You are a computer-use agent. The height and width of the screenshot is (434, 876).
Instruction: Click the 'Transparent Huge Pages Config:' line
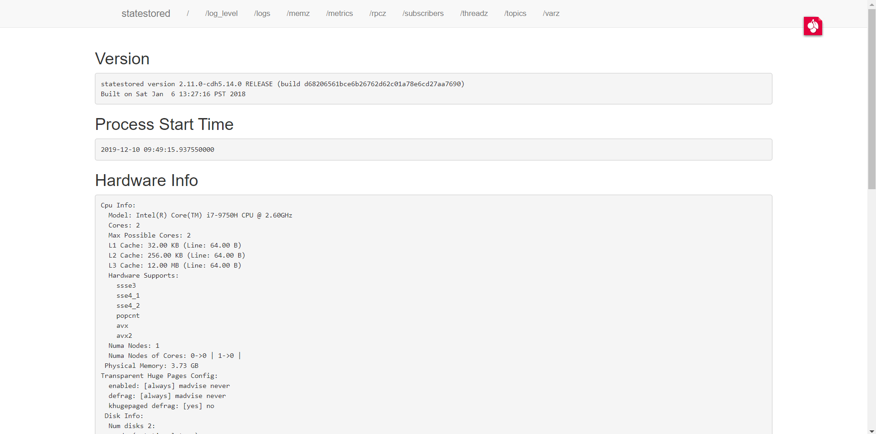(159, 376)
